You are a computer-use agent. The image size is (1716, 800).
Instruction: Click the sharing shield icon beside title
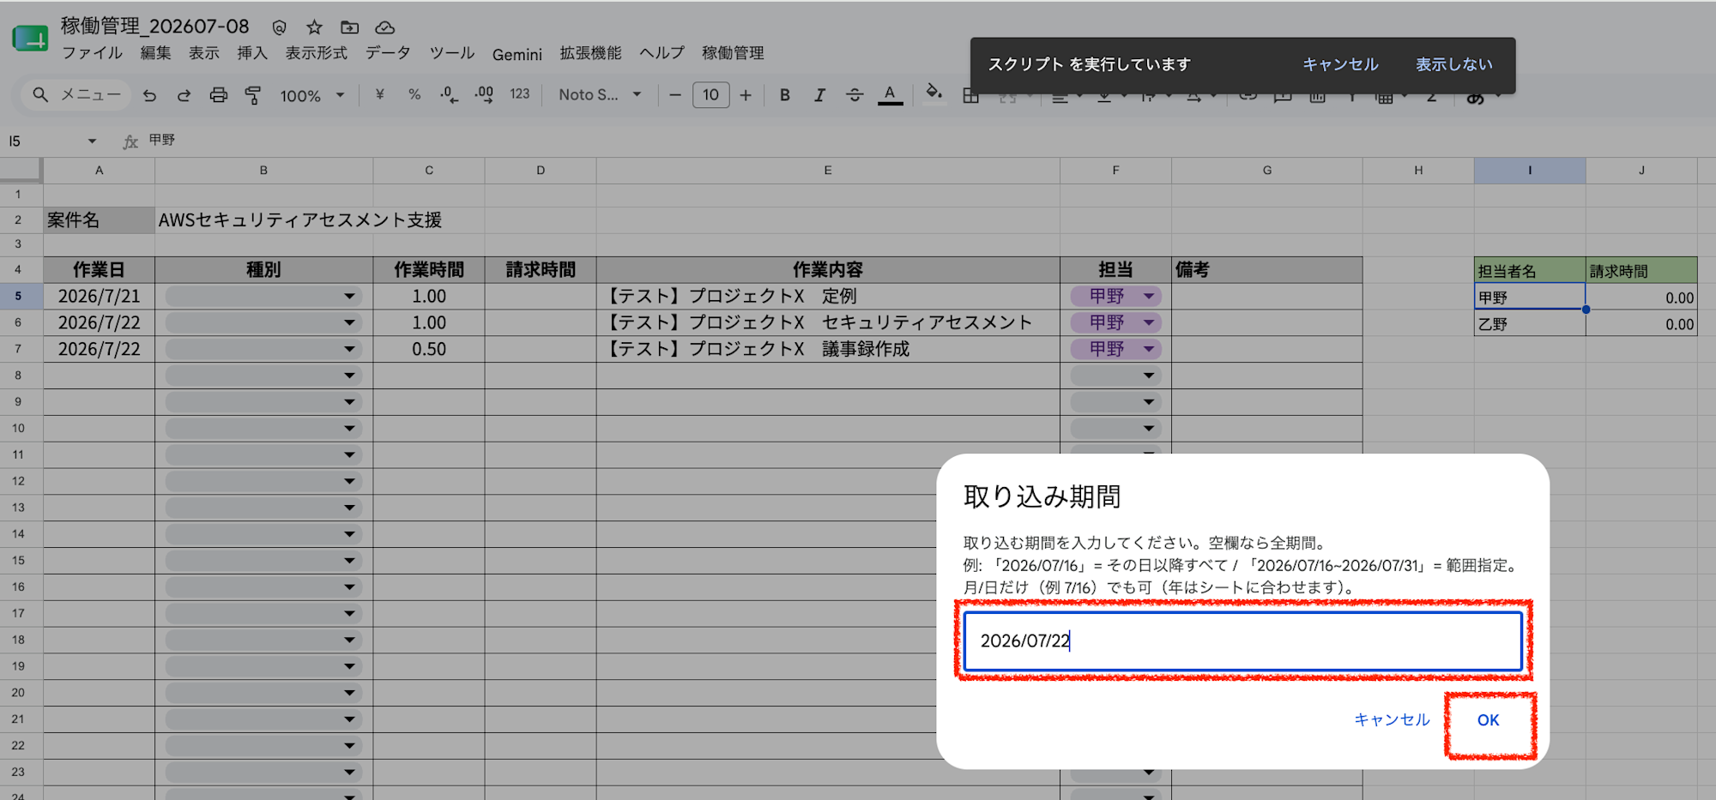click(x=279, y=27)
